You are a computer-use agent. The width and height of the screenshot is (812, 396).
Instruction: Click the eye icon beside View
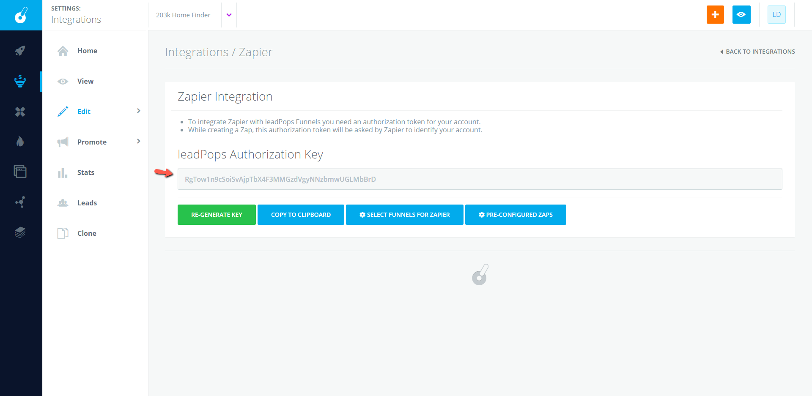[63, 81]
